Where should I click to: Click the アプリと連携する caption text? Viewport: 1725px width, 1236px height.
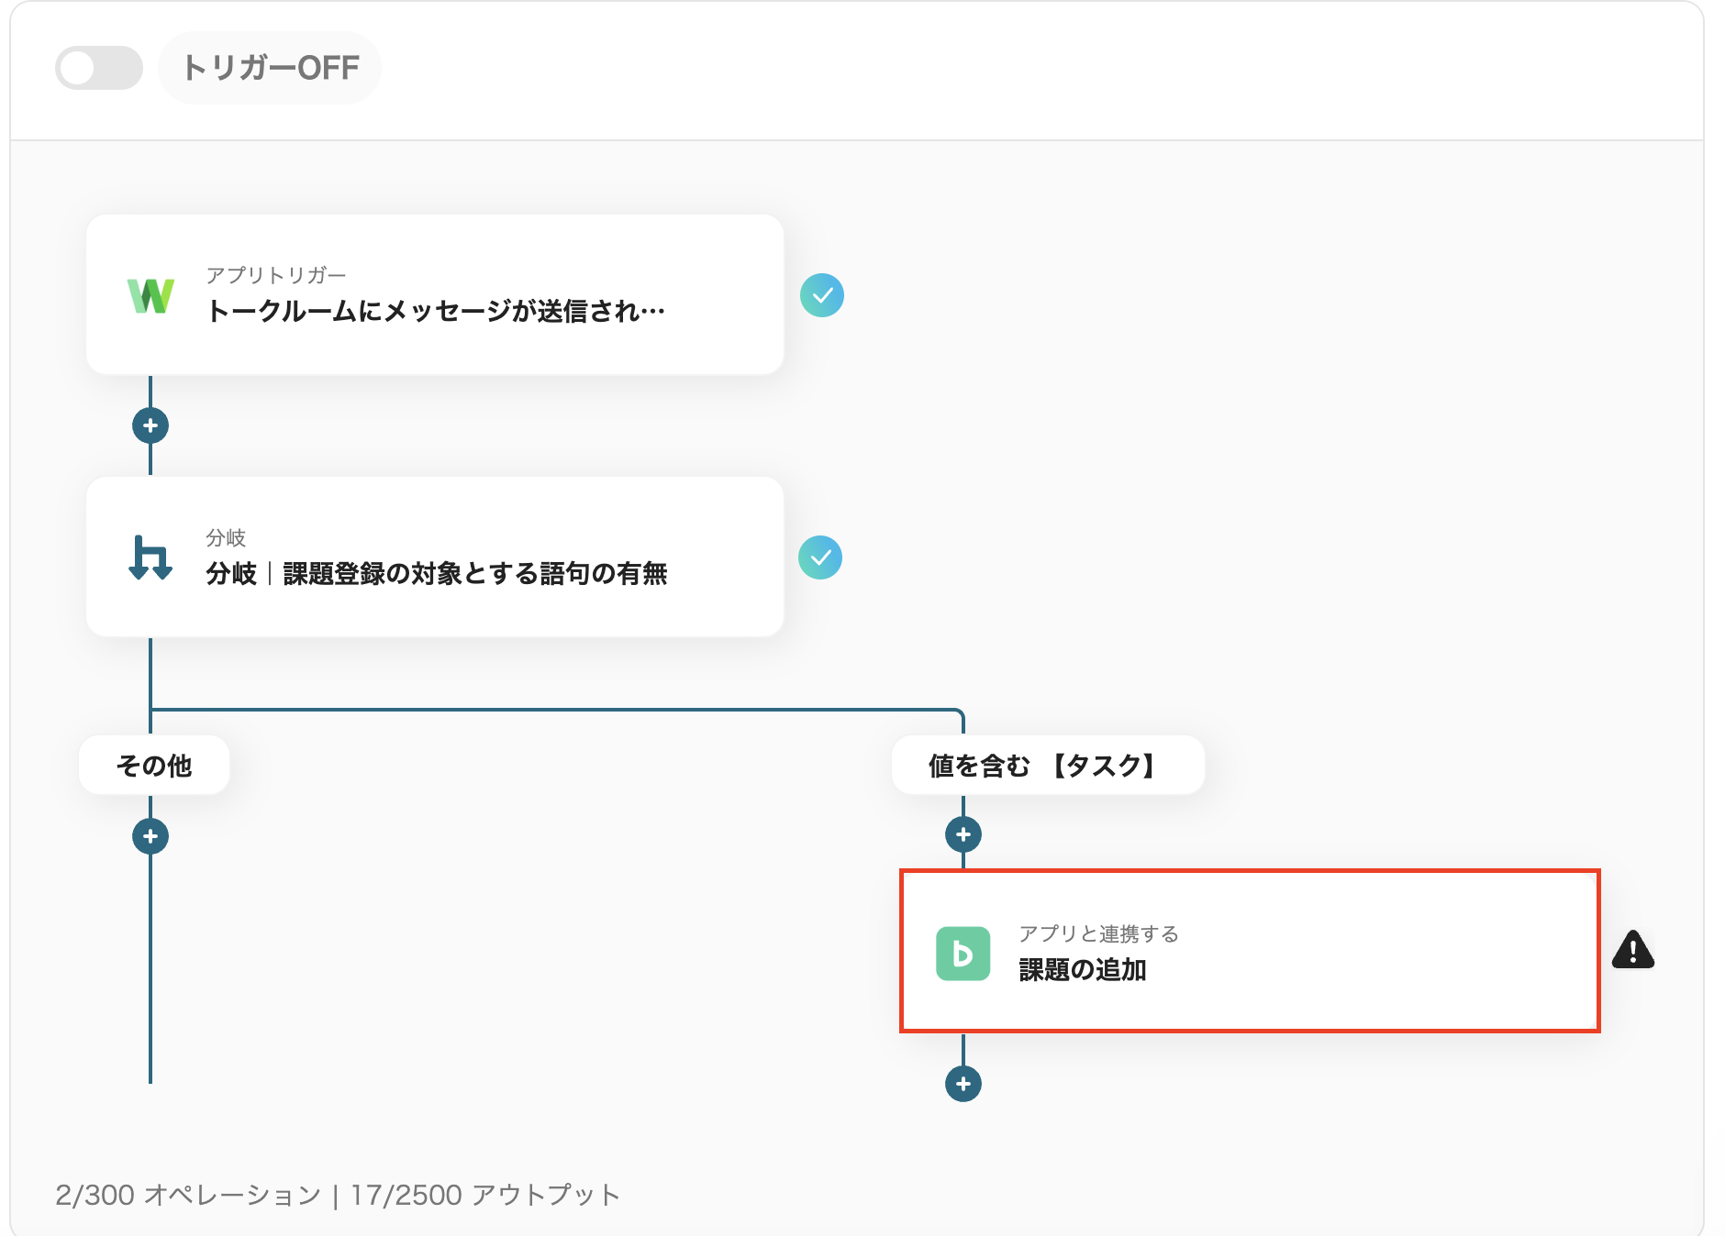point(1098,933)
